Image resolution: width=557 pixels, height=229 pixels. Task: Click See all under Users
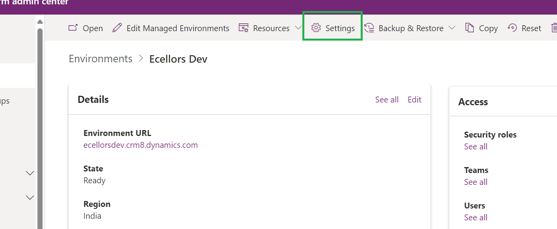[475, 218]
